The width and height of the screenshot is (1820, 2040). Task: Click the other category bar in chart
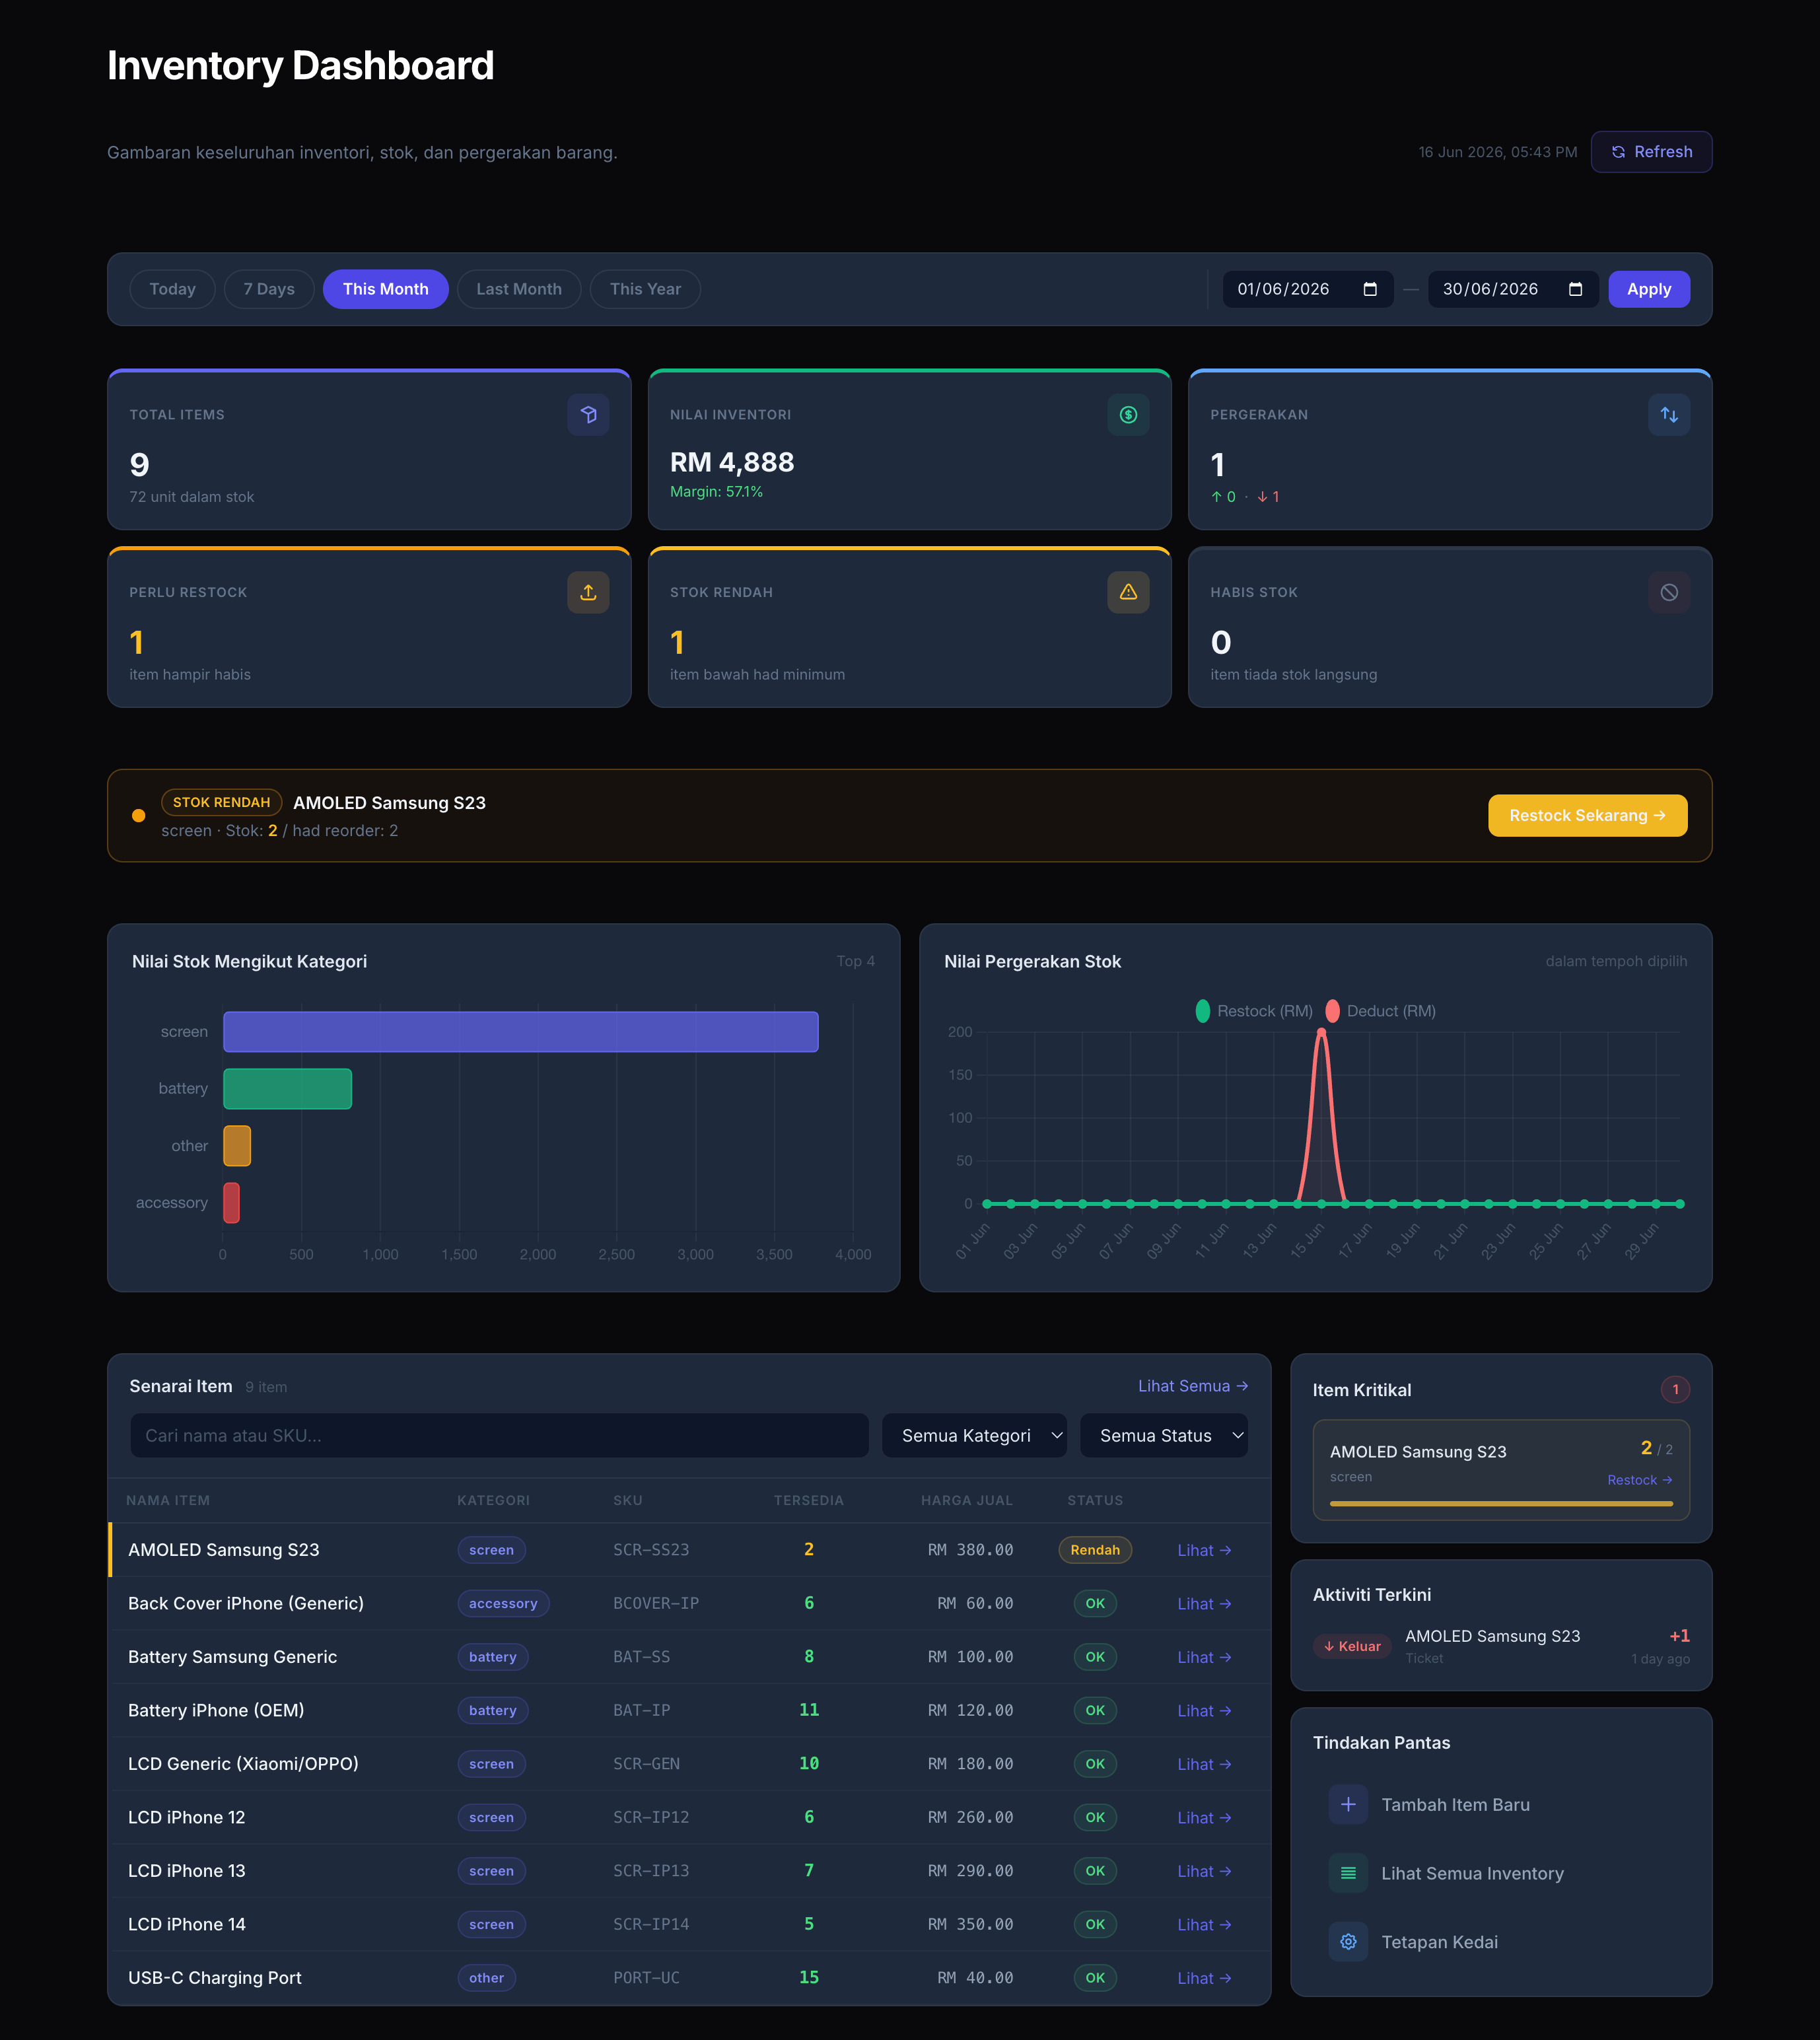(237, 1146)
